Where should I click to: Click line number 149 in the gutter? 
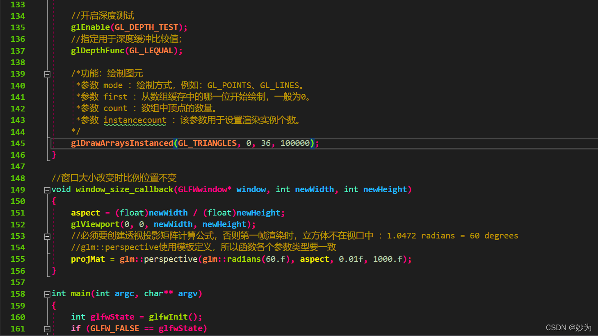[18, 190]
